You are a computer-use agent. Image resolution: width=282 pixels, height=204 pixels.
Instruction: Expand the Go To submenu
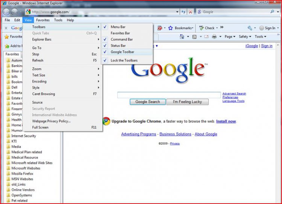click(62, 48)
